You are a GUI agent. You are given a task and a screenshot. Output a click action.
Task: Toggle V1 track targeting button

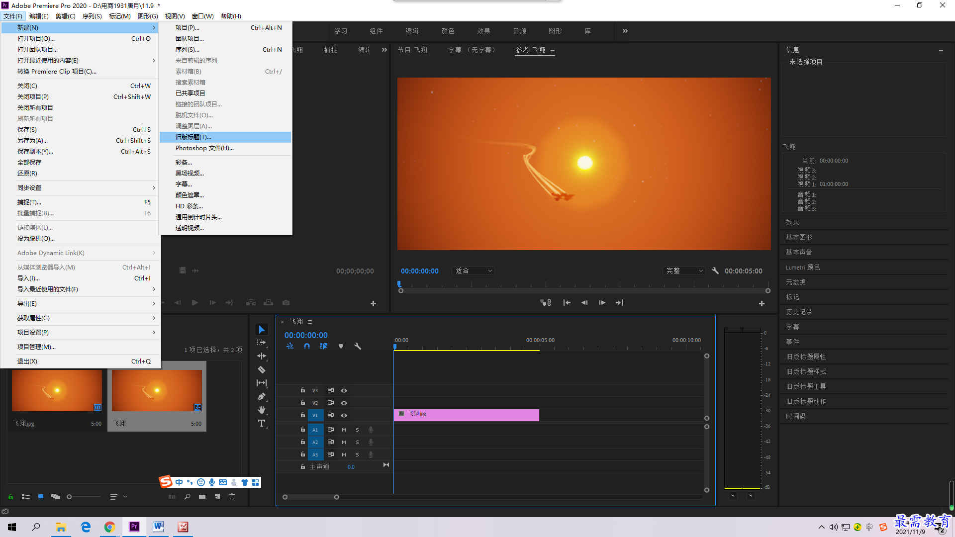point(315,415)
